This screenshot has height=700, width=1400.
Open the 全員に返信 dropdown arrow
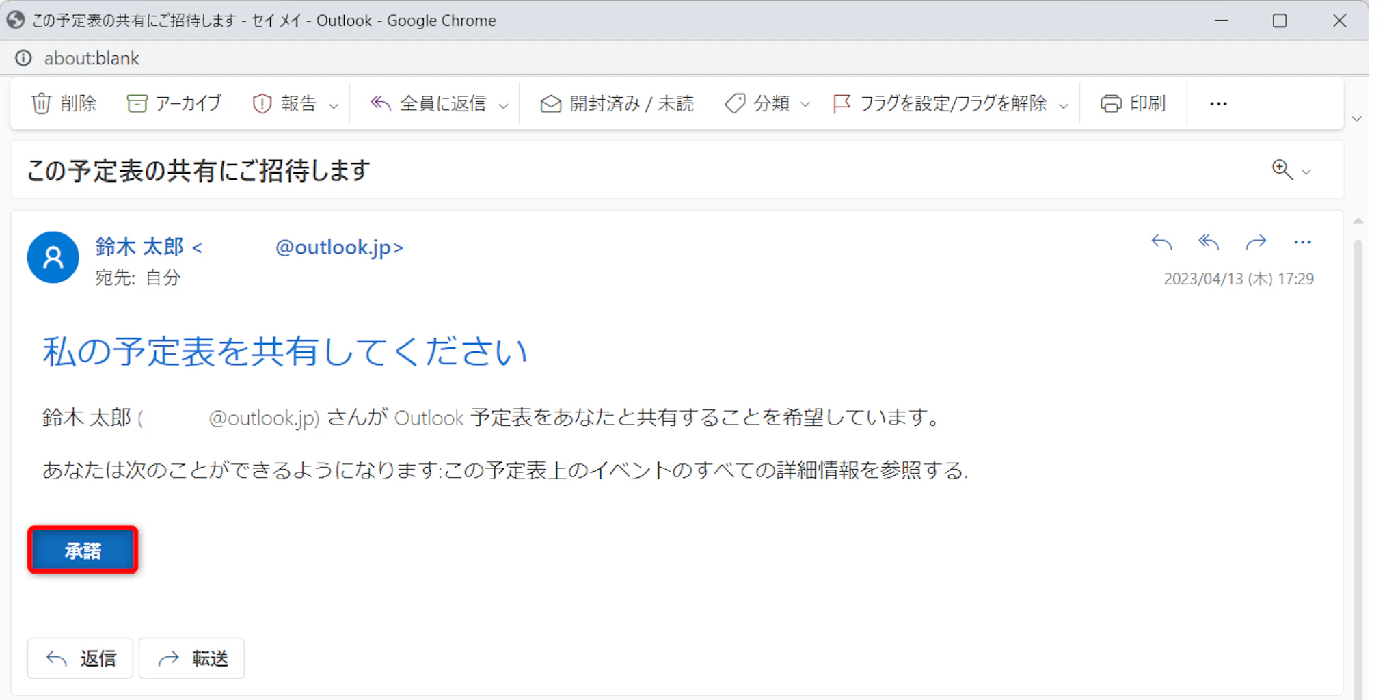[504, 105]
